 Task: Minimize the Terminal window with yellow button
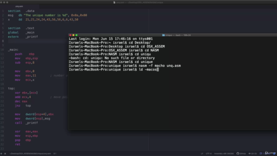(x=73, y=35)
